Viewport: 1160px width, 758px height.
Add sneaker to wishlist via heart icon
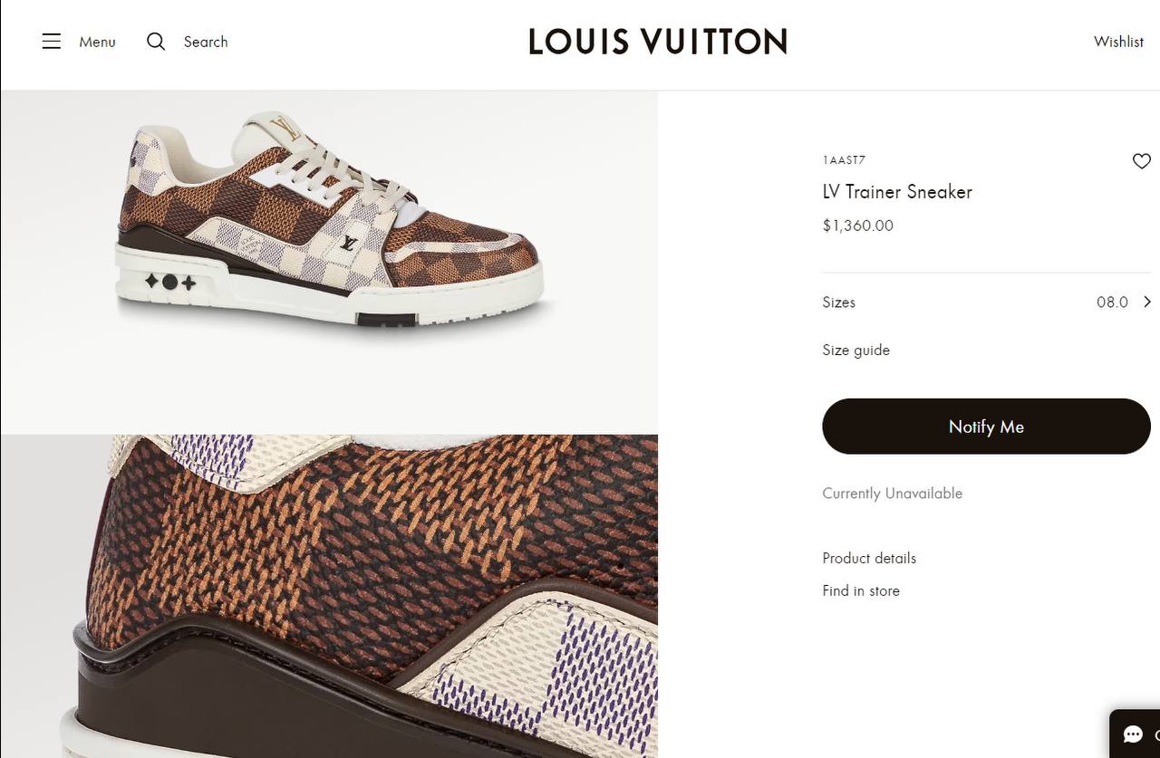point(1141,161)
